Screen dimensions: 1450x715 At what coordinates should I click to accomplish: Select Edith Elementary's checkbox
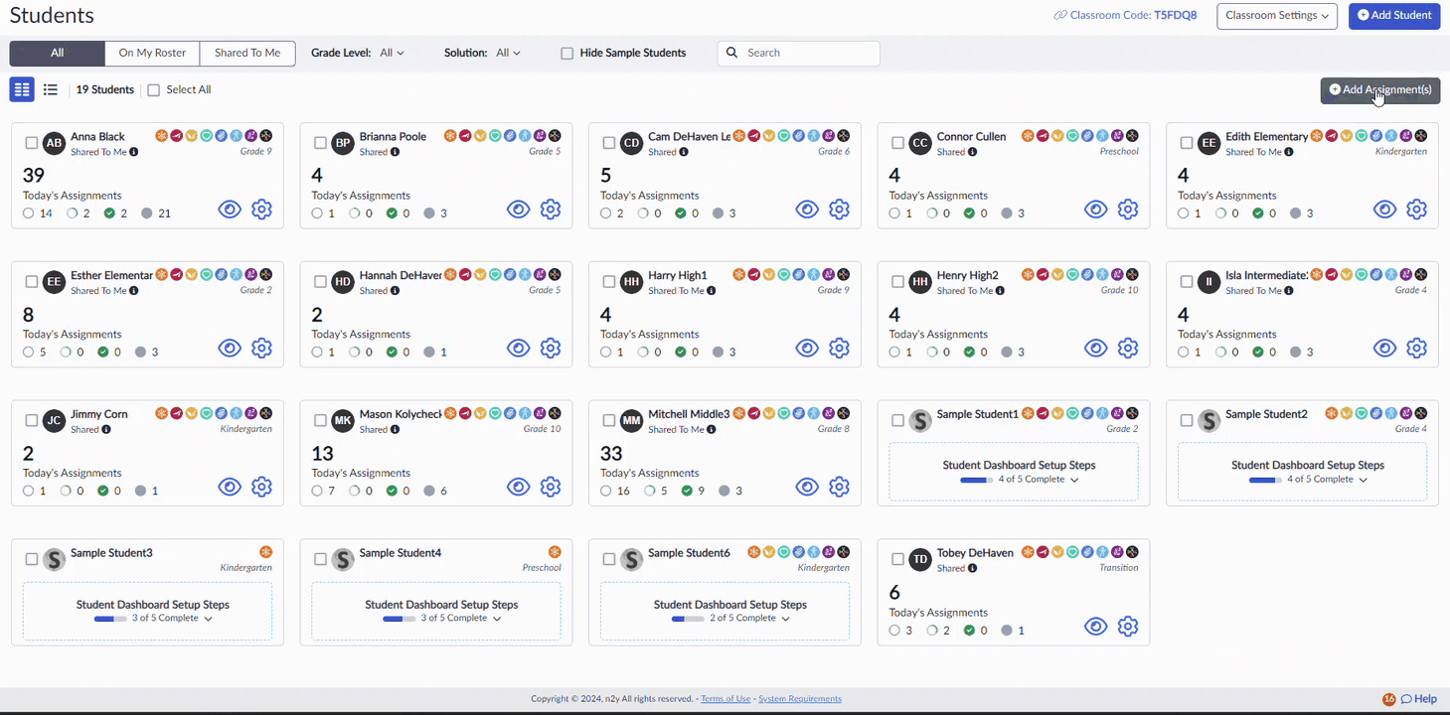(1187, 143)
